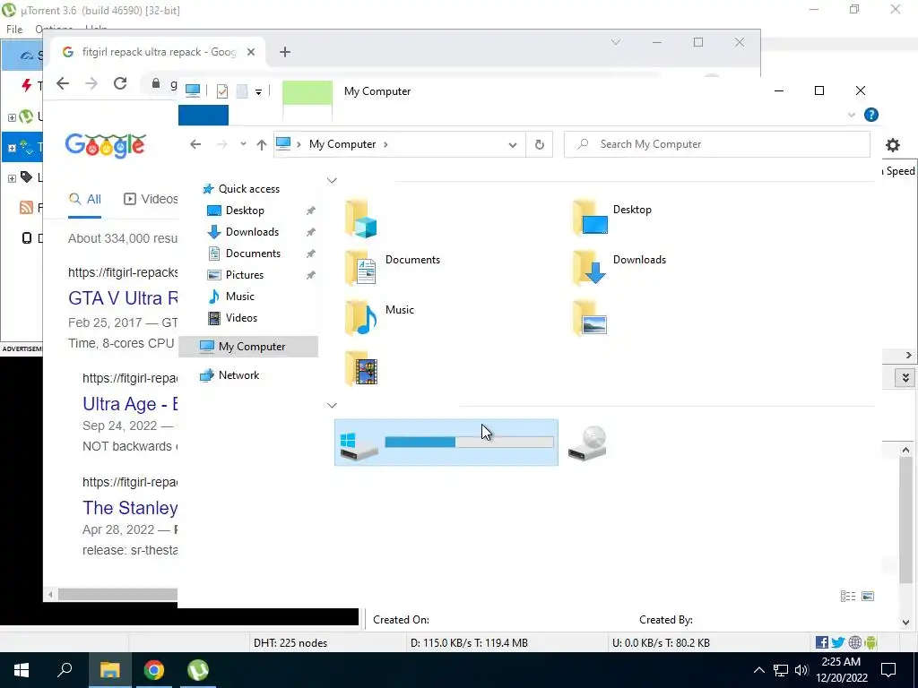Viewport: 918px width, 688px height.
Task: Expand the first uTorrent sidebar tree node
Action: tap(12, 117)
